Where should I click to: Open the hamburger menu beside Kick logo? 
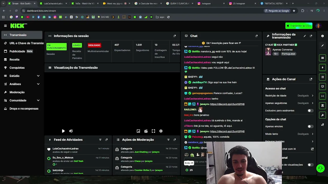5,26
